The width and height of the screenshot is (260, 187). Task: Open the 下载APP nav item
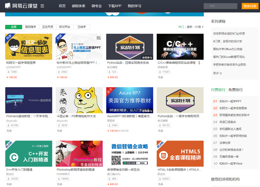pos(115,6)
